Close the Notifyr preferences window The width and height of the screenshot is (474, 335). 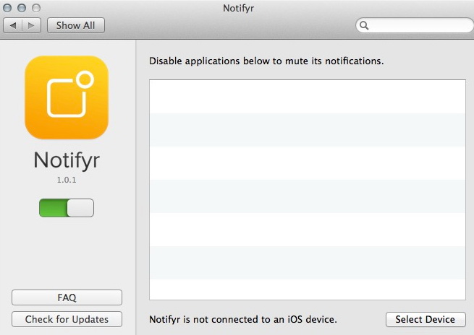click(x=9, y=9)
